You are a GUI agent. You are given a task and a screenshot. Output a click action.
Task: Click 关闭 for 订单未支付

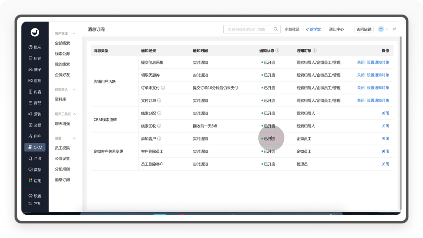[361, 88]
